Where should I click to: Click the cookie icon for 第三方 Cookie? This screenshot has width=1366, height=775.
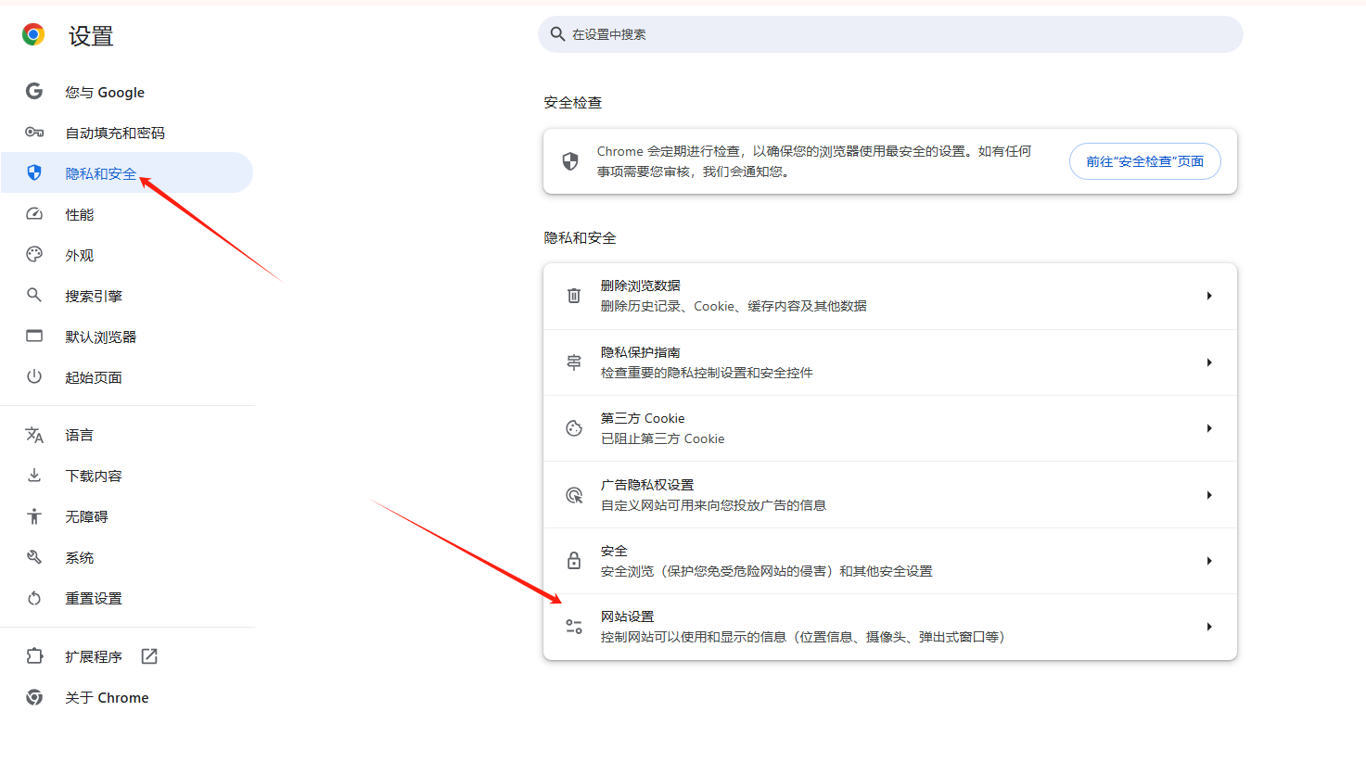(574, 428)
